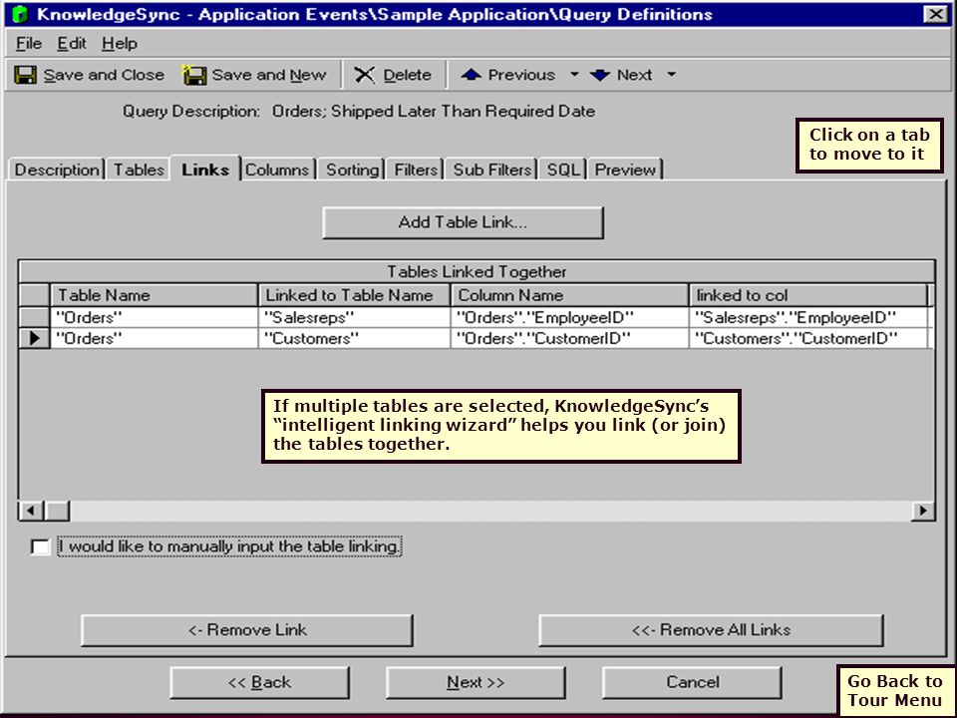
Task: Click the Table Name column header
Action: (x=155, y=295)
